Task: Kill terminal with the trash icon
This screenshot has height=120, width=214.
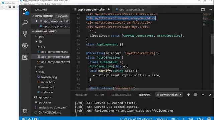Action: click(195, 95)
